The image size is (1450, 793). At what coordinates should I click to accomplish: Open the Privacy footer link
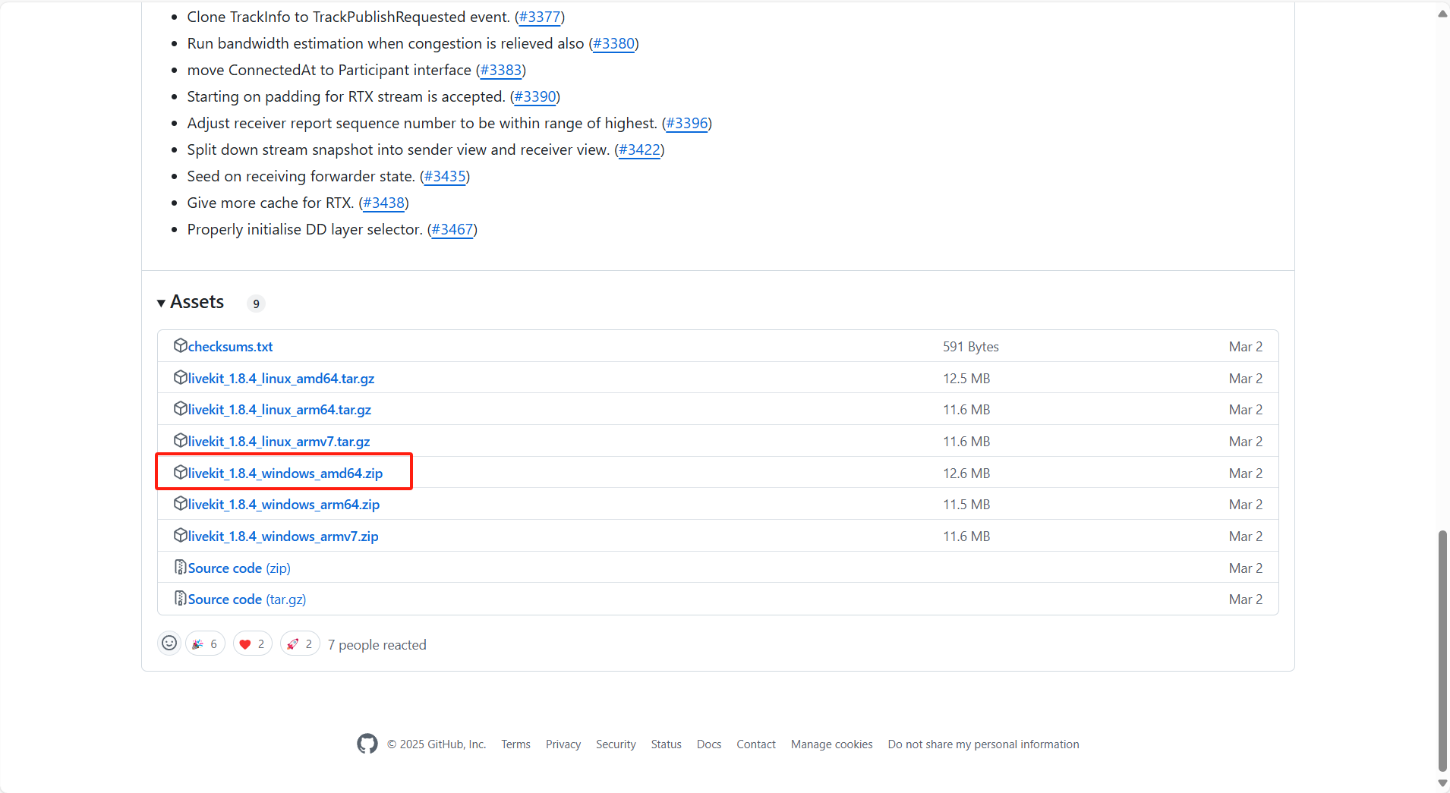coord(563,744)
